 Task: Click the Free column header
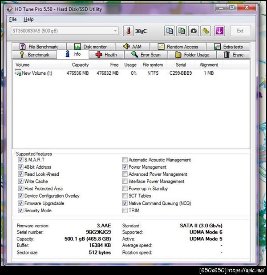tap(106, 65)
